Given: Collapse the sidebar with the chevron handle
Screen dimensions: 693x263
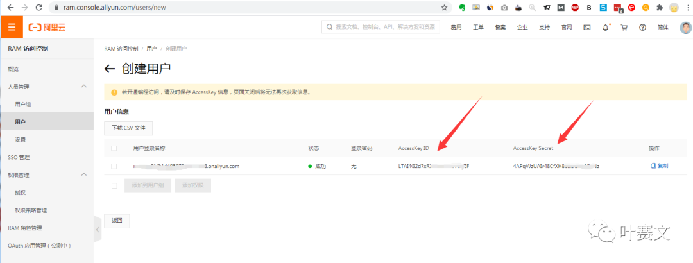Looking at the screenshot, I should coord(98,230).
